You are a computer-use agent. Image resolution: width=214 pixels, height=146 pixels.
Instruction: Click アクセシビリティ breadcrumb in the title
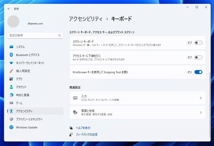(86, 19)
